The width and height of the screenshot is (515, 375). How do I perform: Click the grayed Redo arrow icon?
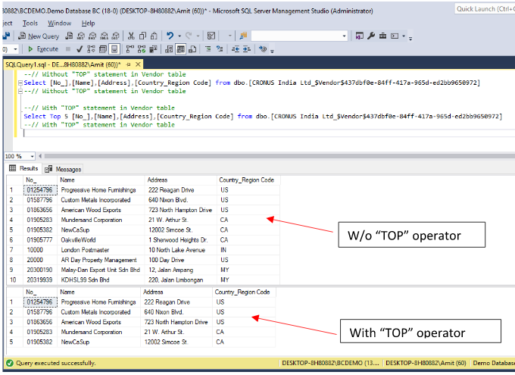pos(189,36)
